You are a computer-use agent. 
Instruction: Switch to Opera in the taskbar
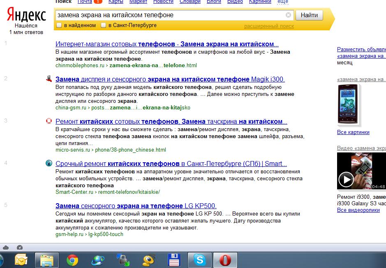pyautogui.click(x=225, y=260)
